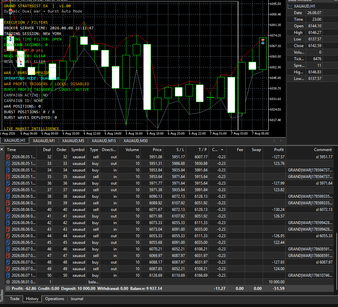
Task: Open the Trade tab in Toolbox
Action: (15, 299)
